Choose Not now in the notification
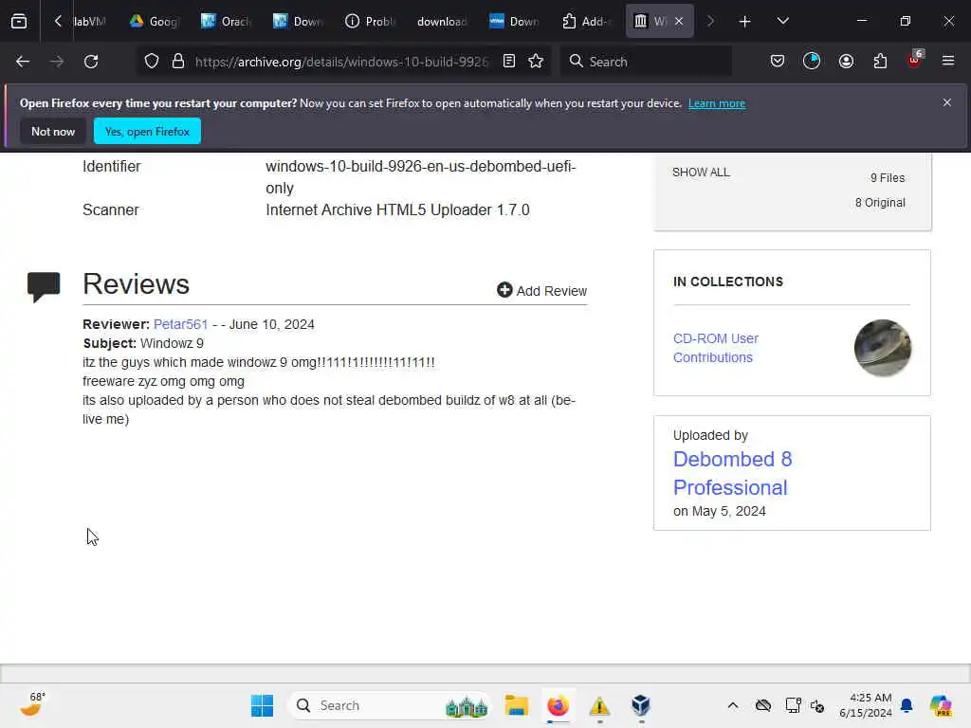This screenshot has height=728, width=971. click(53, 131)
